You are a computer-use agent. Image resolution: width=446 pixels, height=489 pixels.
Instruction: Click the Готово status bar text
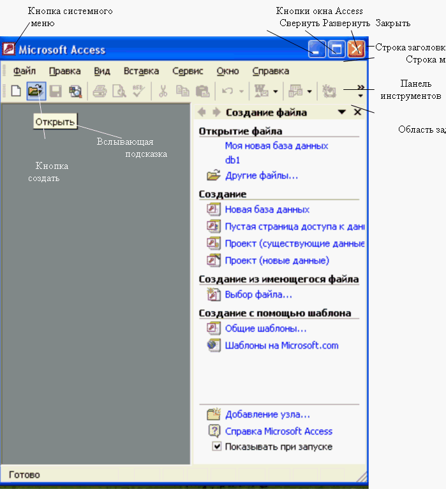[x=24, y=474]
